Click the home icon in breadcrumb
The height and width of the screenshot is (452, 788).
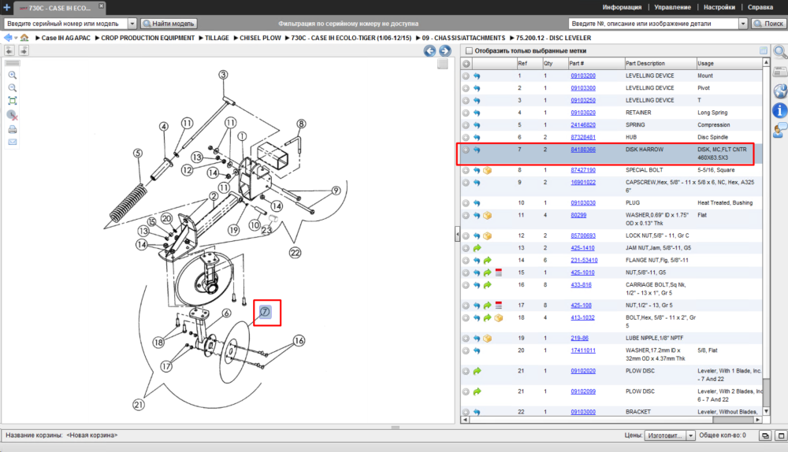click(x=24, y=38)
